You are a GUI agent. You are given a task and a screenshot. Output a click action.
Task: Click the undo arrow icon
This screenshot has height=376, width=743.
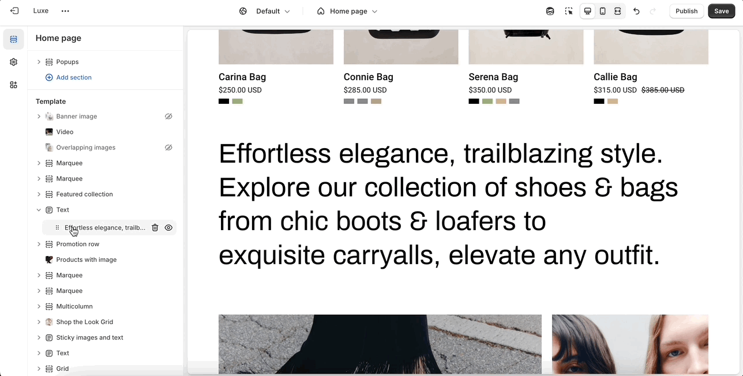pos(636,11)
